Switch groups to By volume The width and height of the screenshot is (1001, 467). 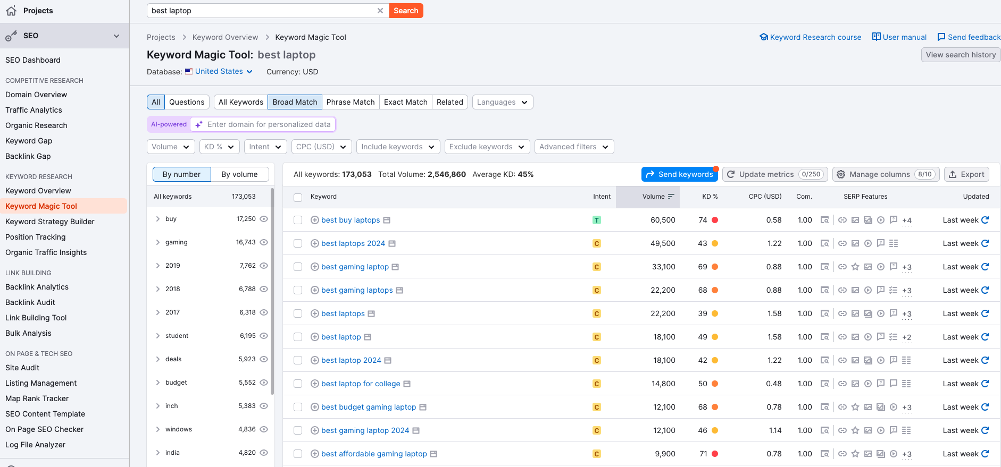point(239,174)
